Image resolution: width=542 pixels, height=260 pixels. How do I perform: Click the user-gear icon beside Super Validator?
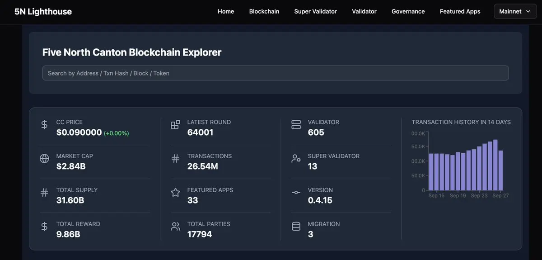296,159
